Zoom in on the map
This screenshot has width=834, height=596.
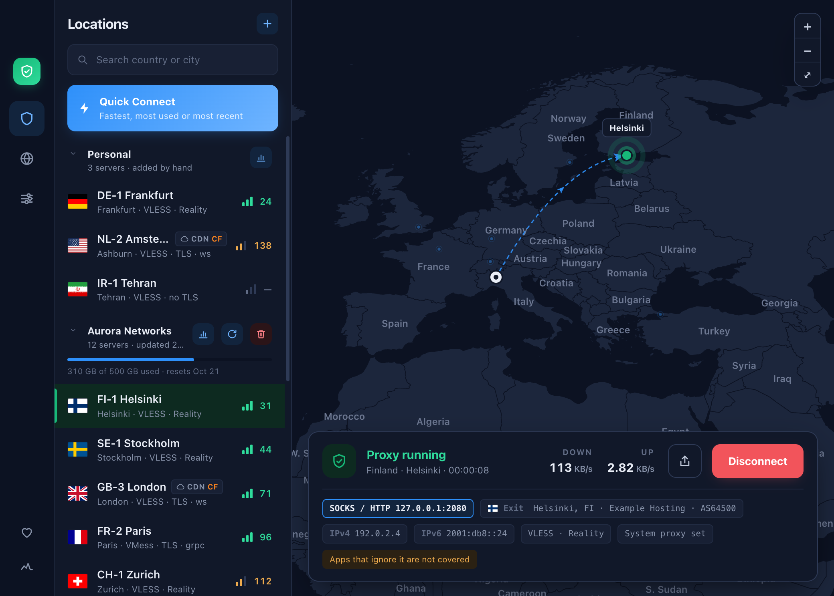pyautogui.click(x=808, y=26)
